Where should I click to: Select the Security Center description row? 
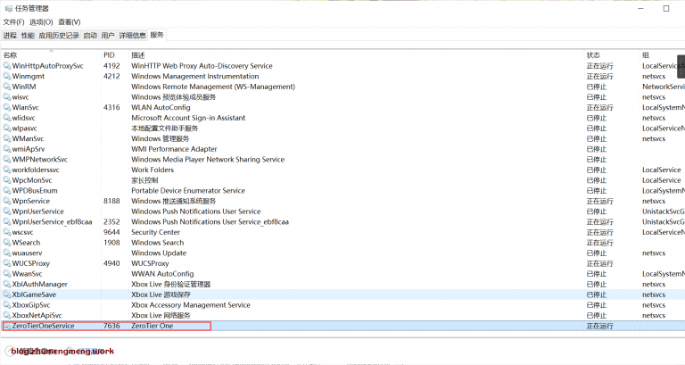[x=156, y=232]
